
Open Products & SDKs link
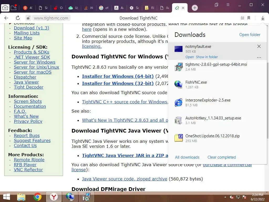[x=32, y=52]
